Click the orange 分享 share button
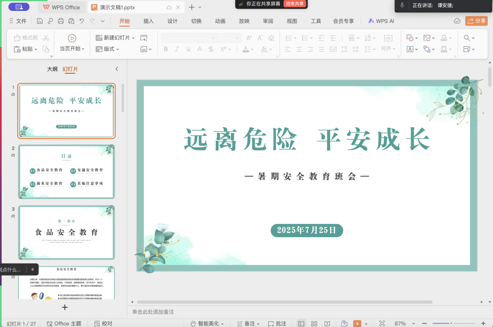Image resolution: width=493 pixels, height=327 pixels. (x=476, y=21)
